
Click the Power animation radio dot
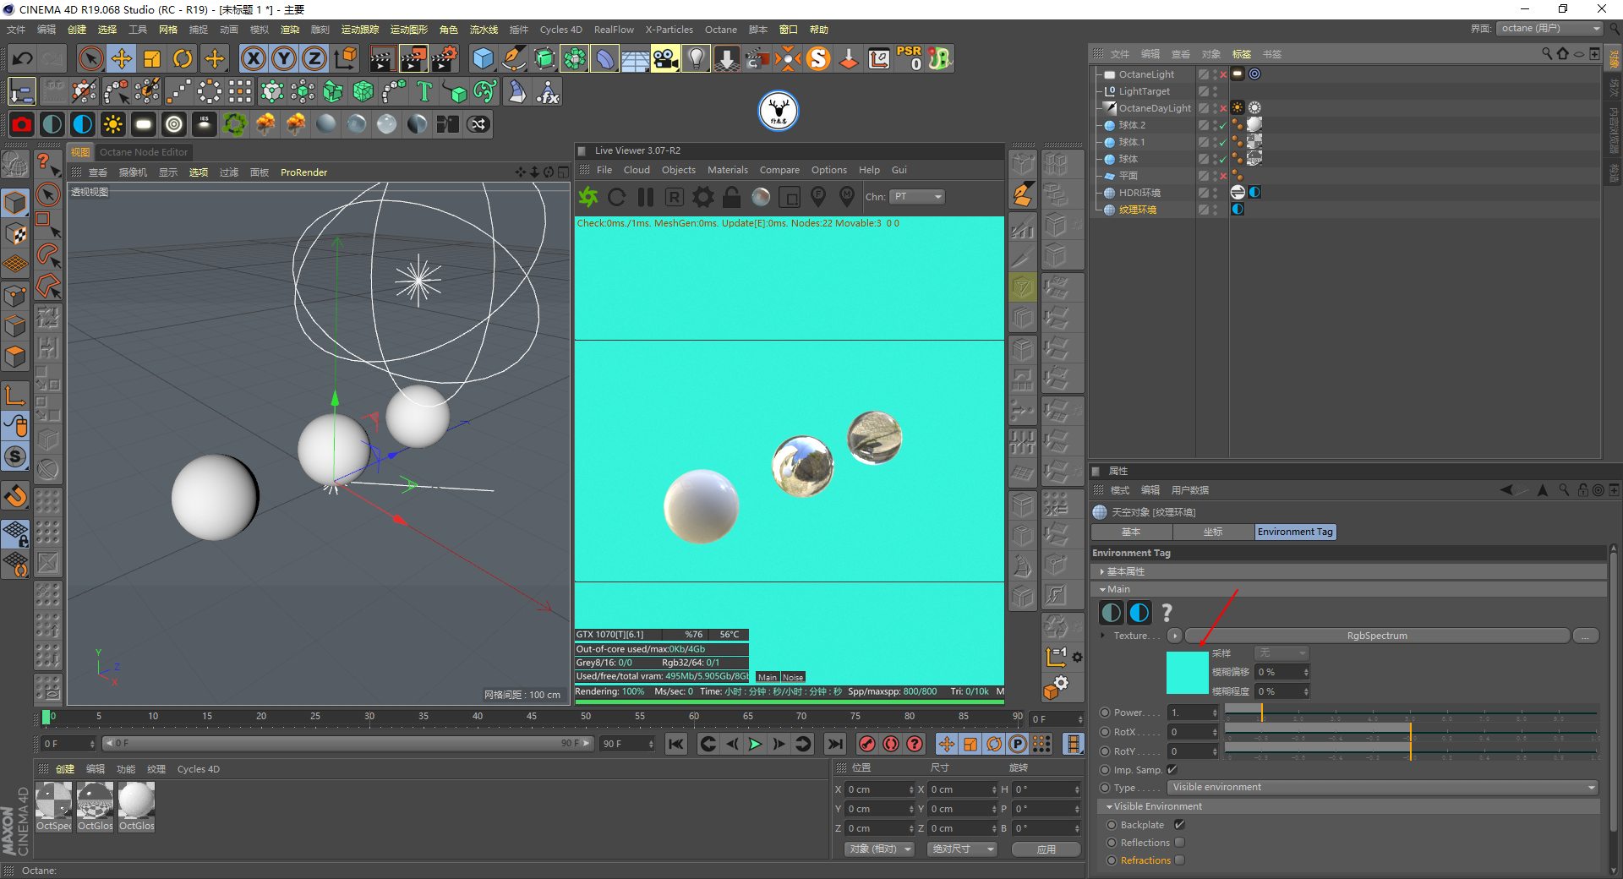pos(1105,712)
